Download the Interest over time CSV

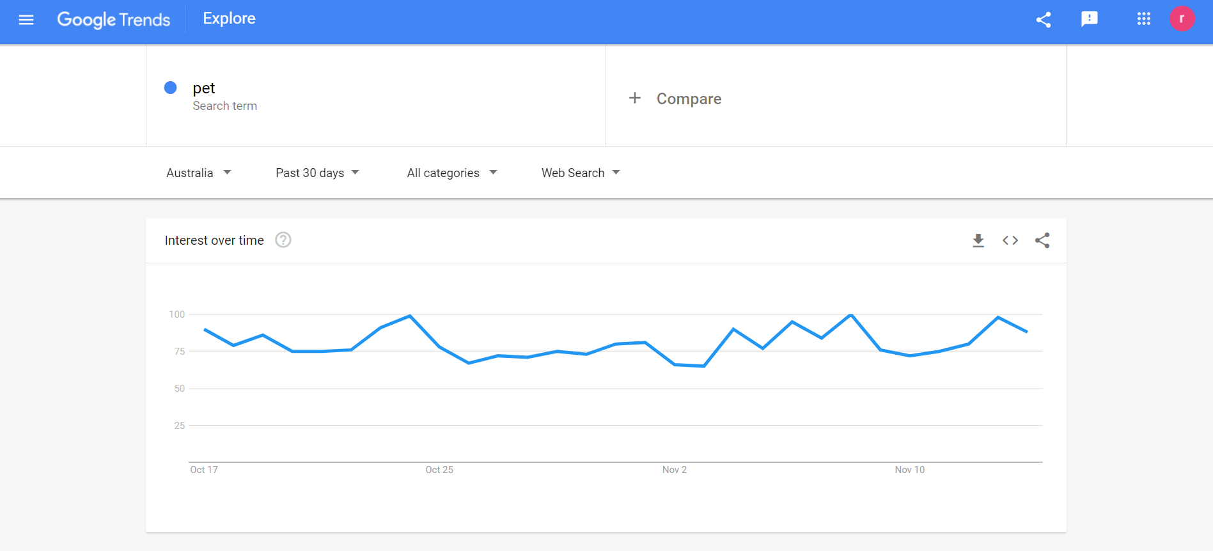(978, 240)
